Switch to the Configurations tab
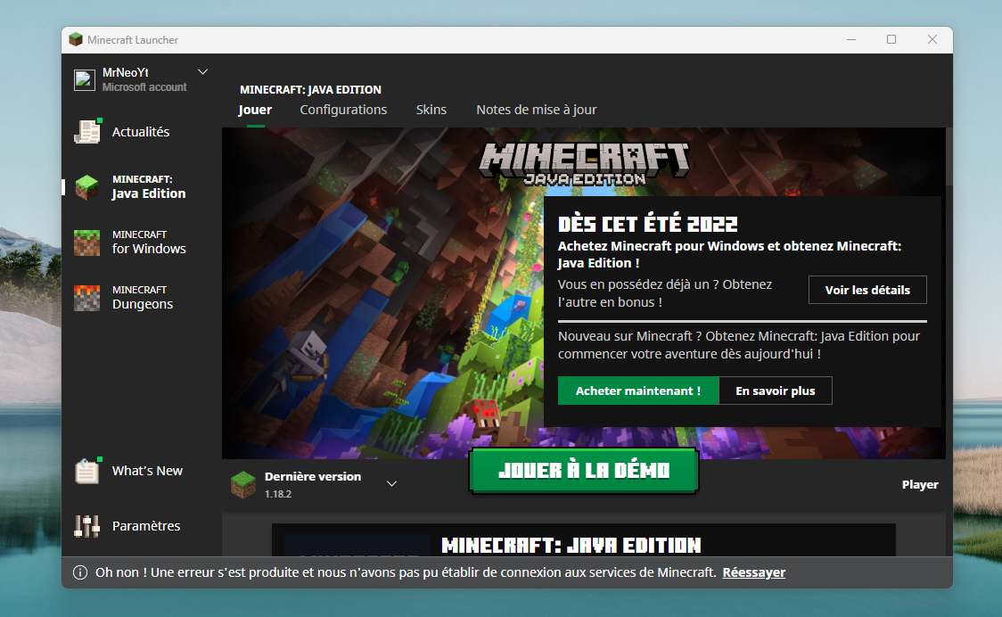Viewport: 1002px width, 617px height. click(x=343, y=110)
